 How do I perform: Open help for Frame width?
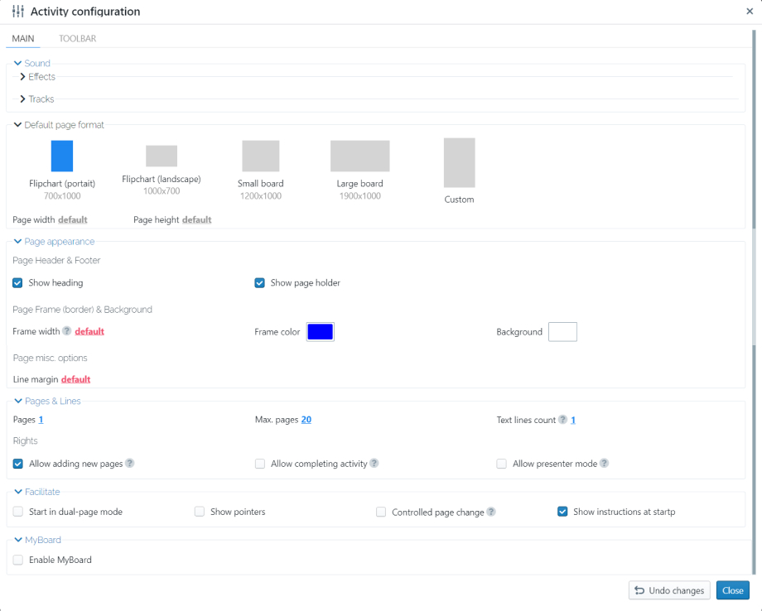pyautogui.click(x=66, y=331)
